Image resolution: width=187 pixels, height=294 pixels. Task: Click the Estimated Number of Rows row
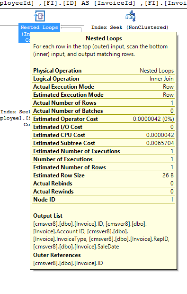point(103,167)
